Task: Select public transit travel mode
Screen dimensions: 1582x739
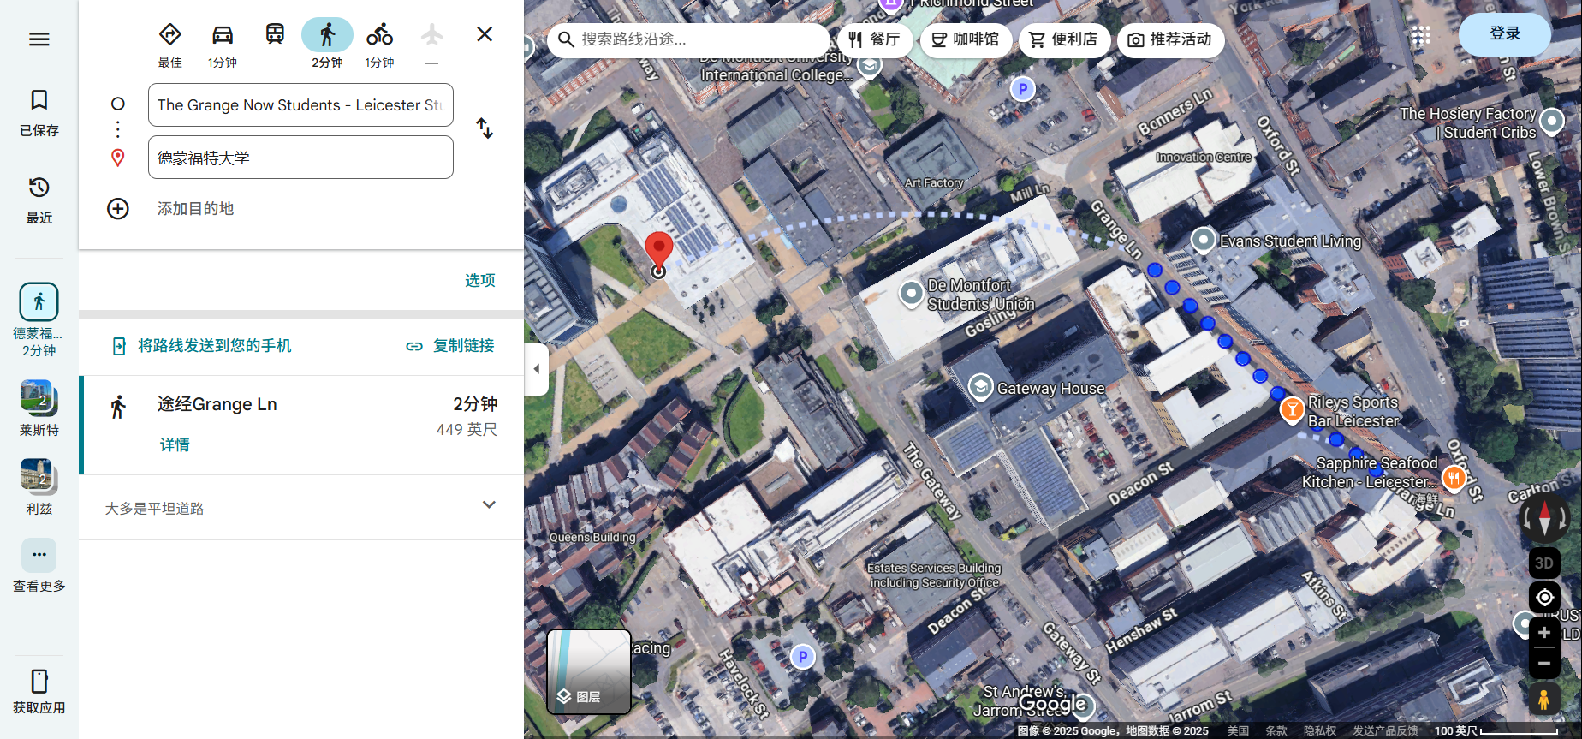Action: point(275,35)
